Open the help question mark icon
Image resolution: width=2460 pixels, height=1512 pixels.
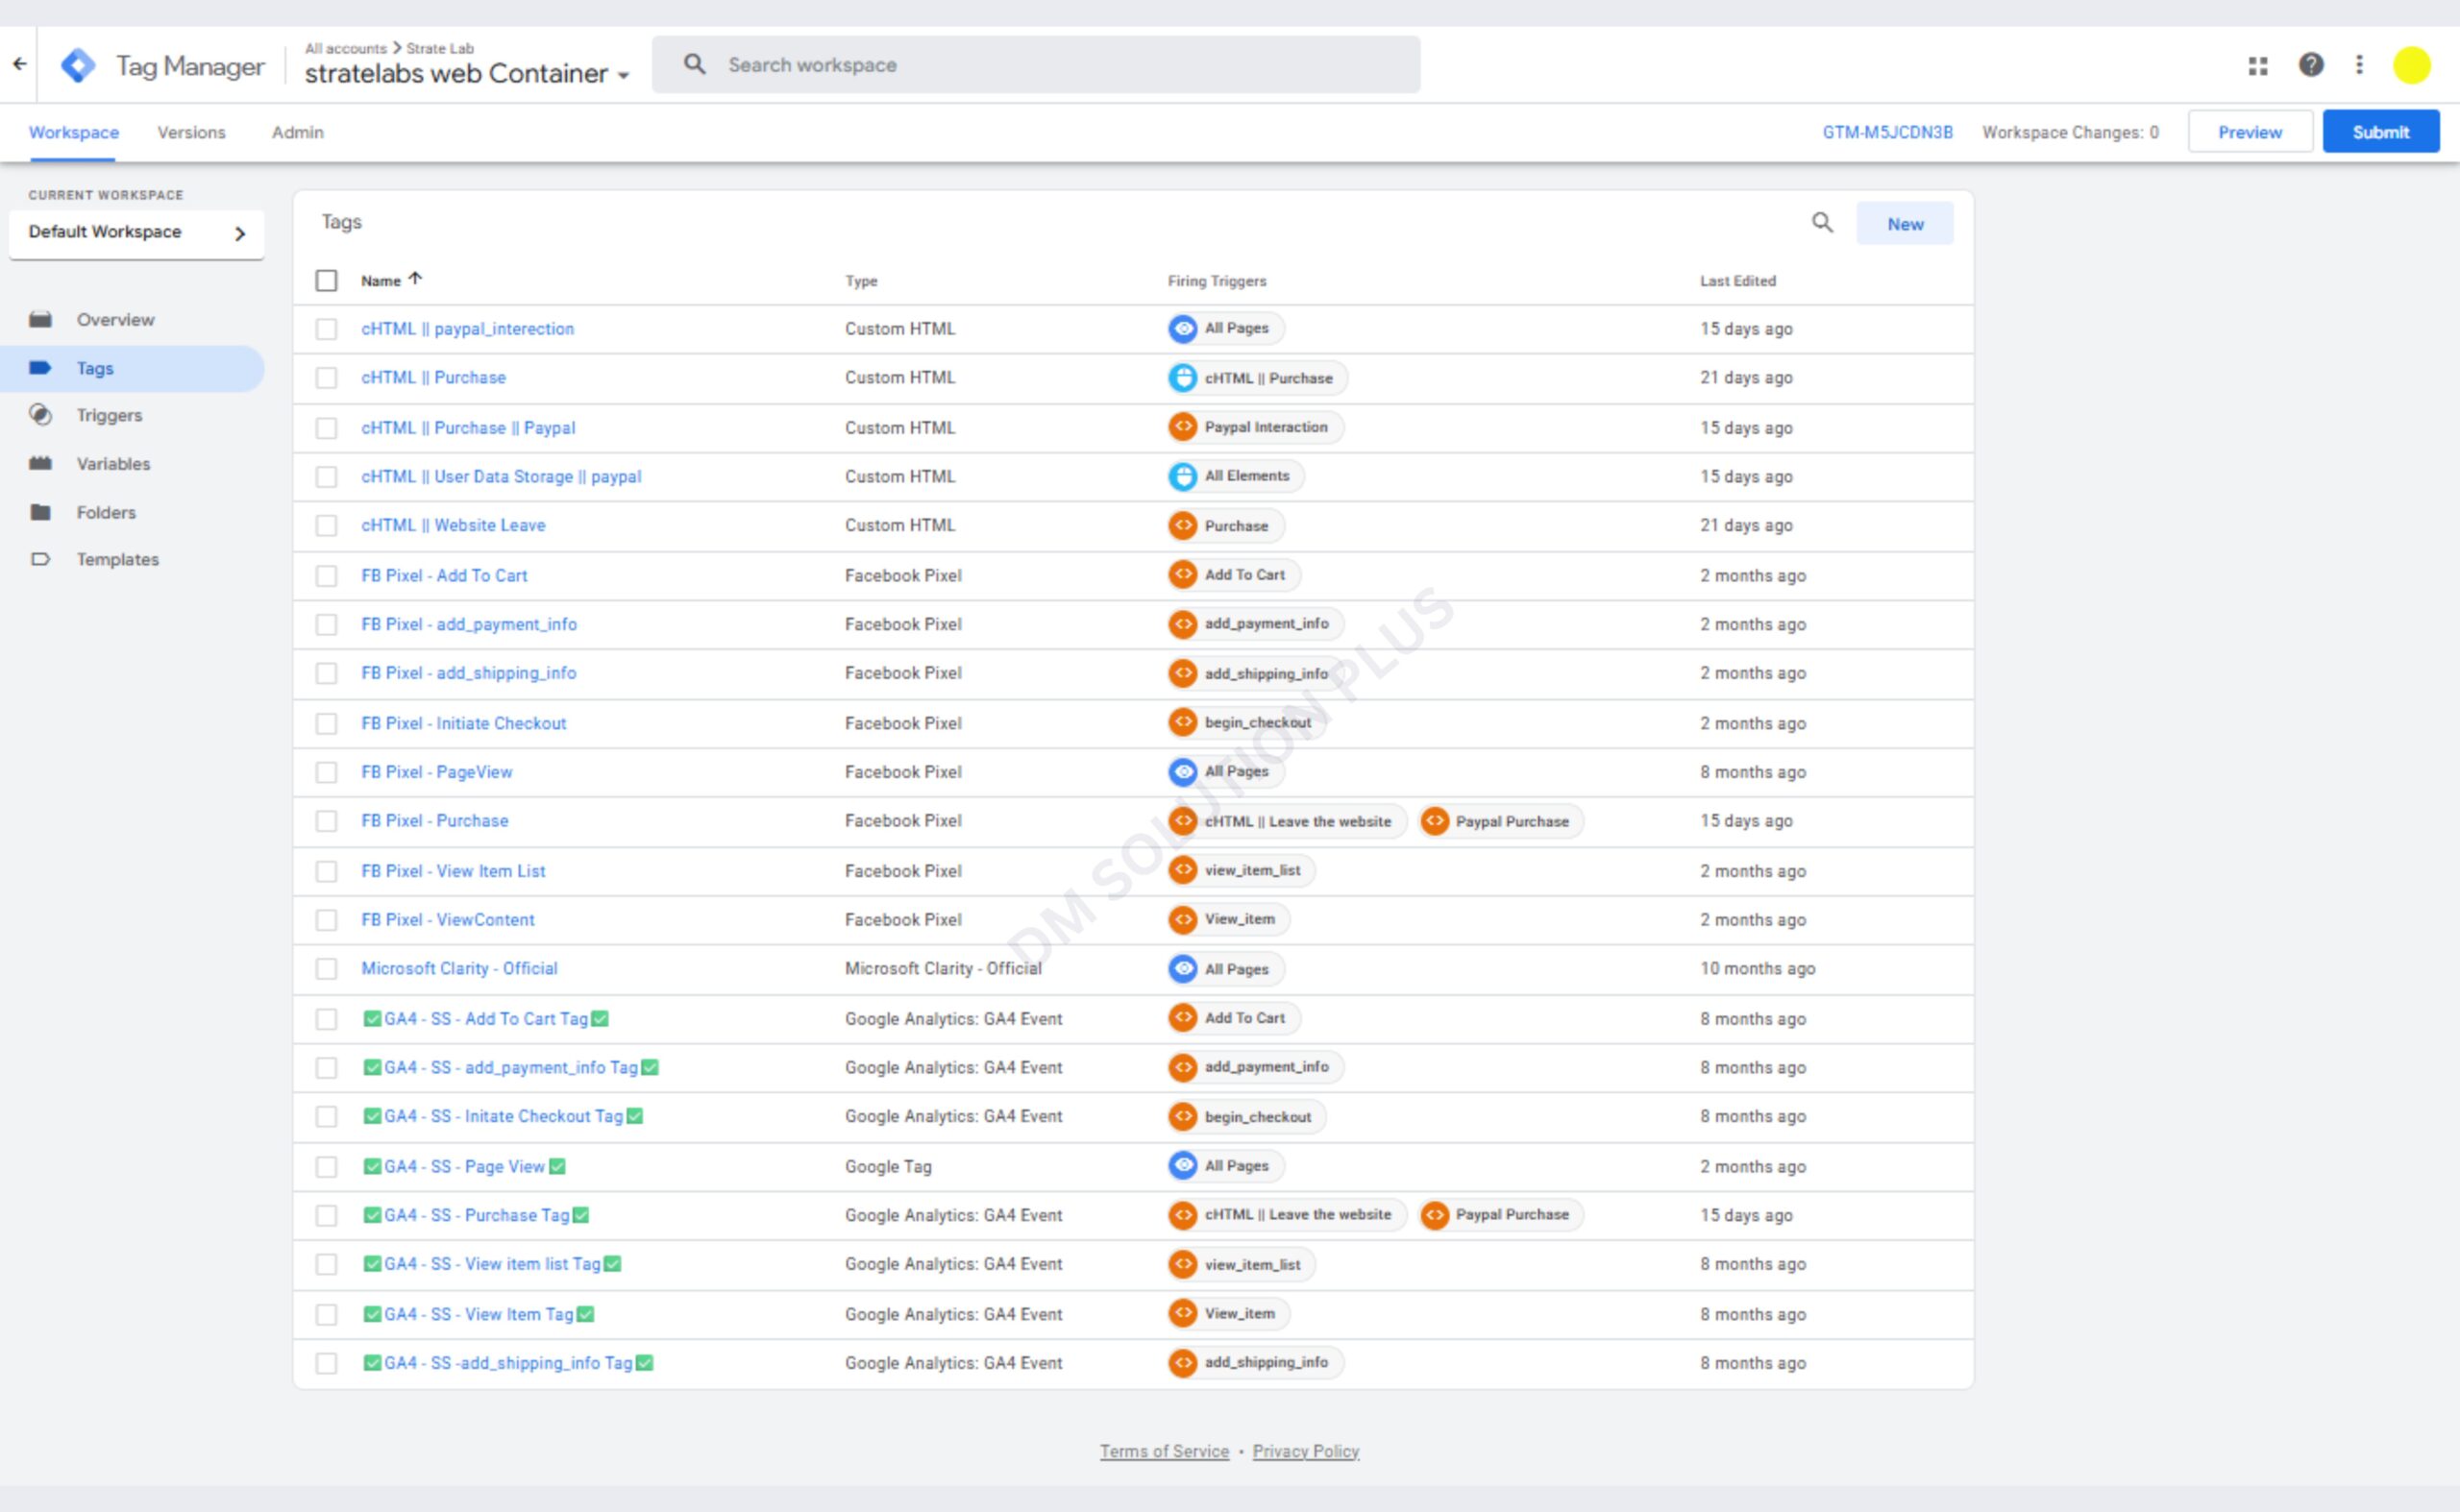pos(2311,65)
